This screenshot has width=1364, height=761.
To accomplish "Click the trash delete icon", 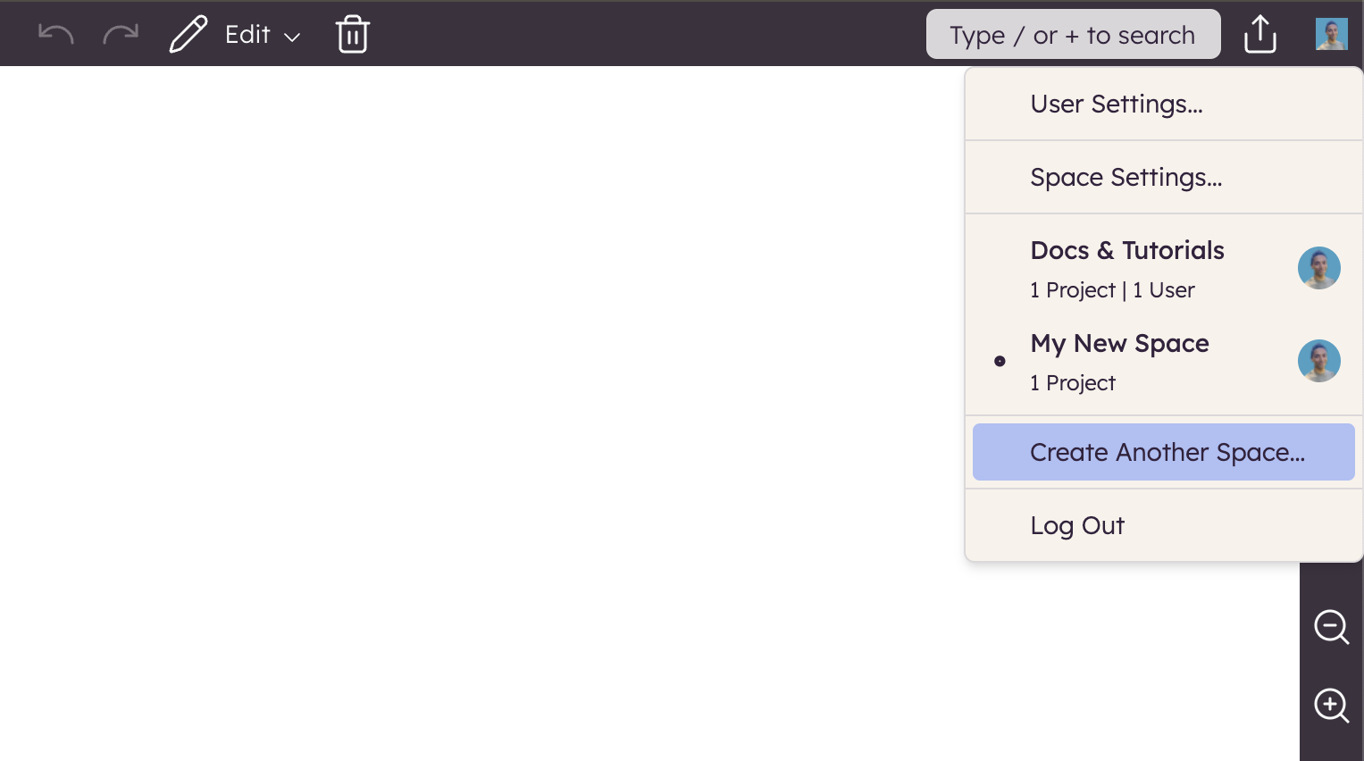I will pos(353,35).
